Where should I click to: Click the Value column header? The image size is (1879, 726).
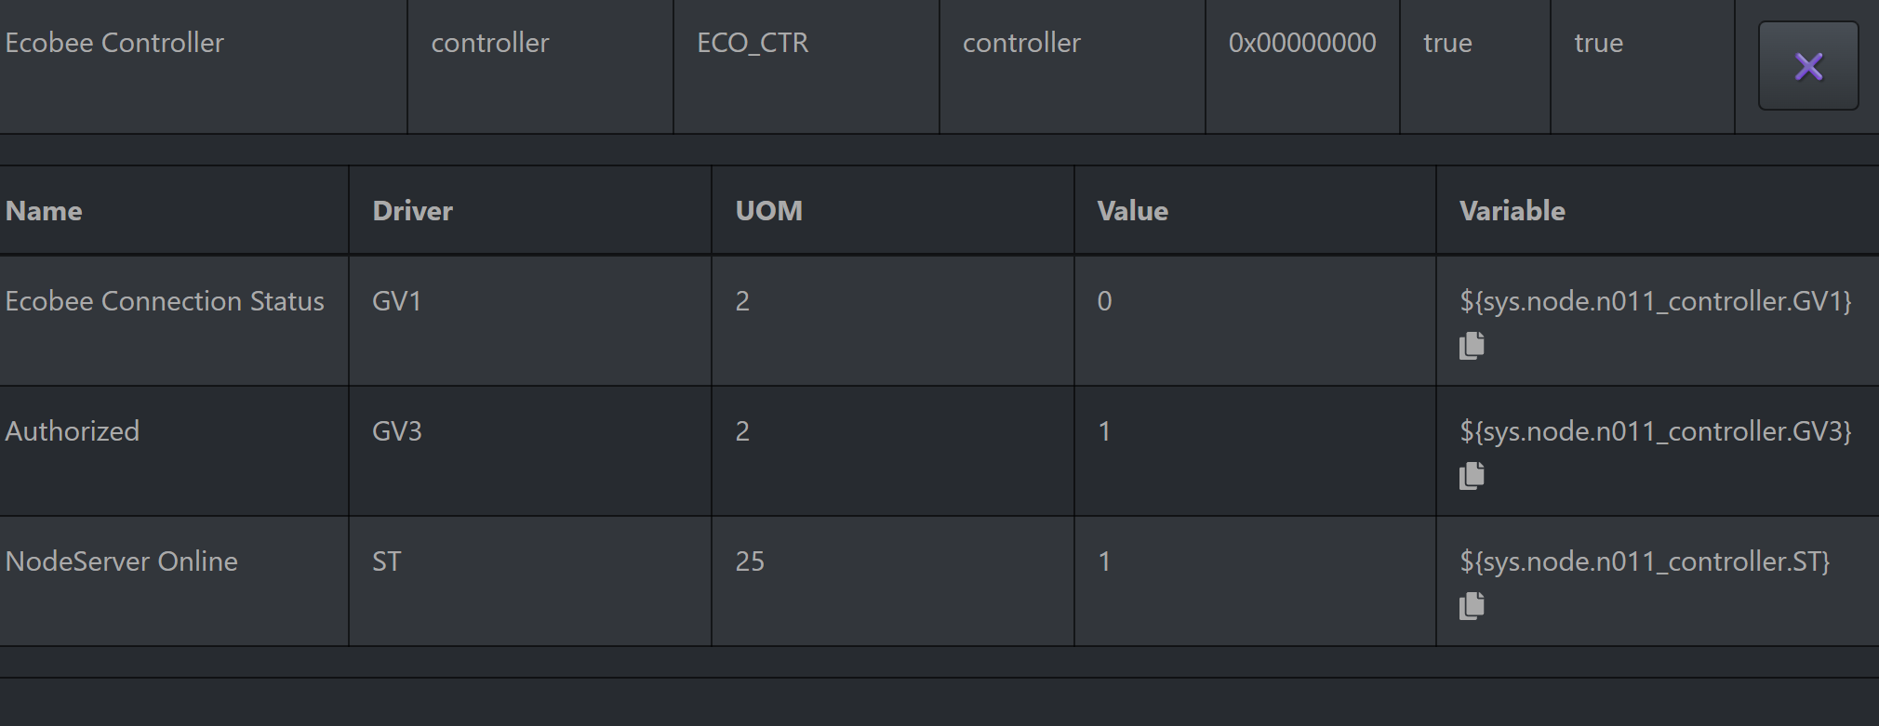[x=1131, y=210]
